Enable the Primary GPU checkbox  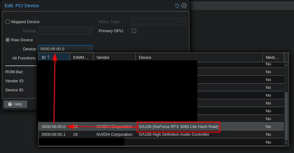(134, 31)
